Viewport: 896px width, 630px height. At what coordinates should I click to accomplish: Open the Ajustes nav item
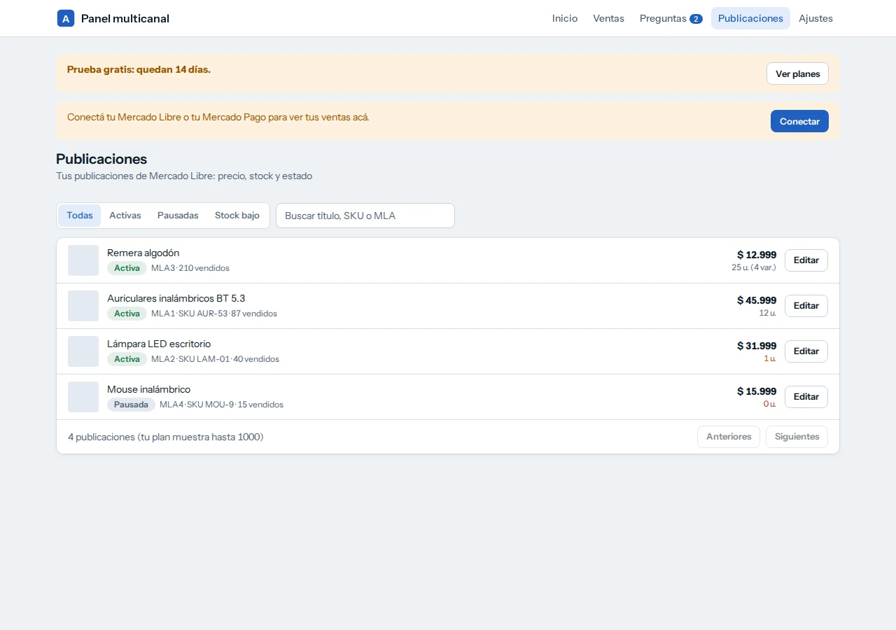pyautogui.click(x=815, y=18)
